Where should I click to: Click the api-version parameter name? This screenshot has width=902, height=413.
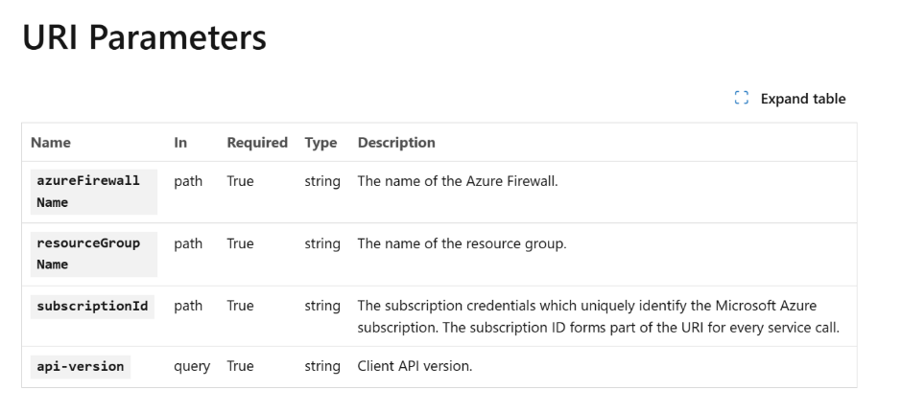81,366
